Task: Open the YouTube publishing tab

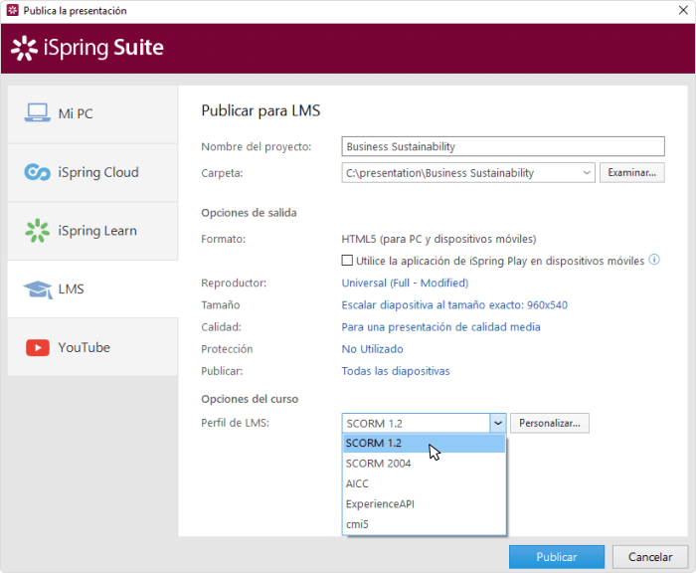Action: click(92, 347)
